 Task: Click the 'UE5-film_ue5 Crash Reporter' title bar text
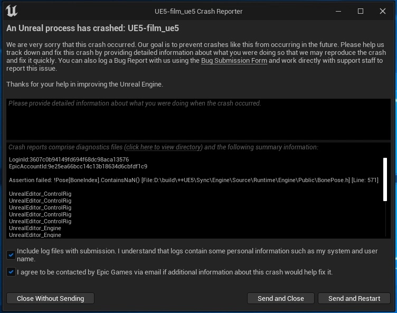198,11
